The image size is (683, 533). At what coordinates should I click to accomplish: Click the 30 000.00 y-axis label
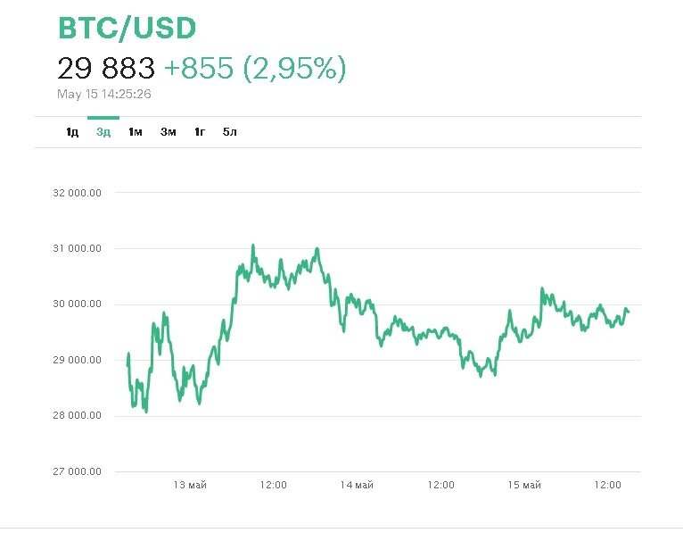click(x=78, y=304)
